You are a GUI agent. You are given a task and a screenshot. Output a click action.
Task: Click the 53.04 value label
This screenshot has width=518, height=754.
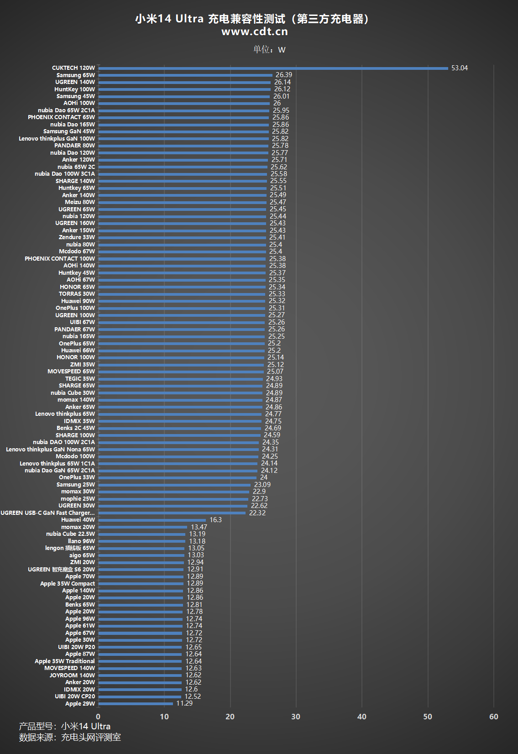coord(459,68)
